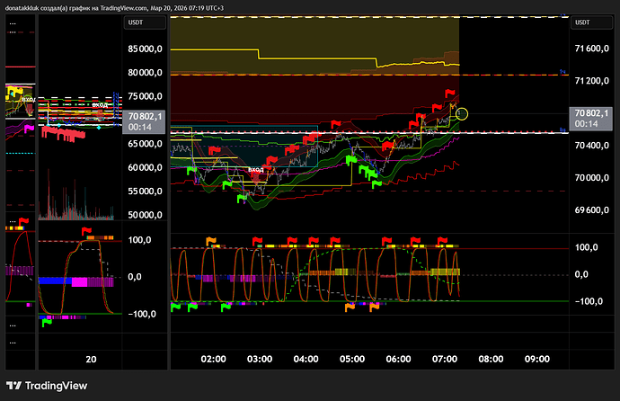Click the 85 000,0 level on the middle price scale
The image size is (620, 401).
(146, 49)
